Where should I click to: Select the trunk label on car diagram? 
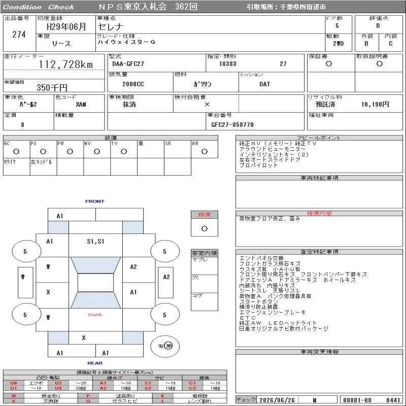[x=95, y=314]
